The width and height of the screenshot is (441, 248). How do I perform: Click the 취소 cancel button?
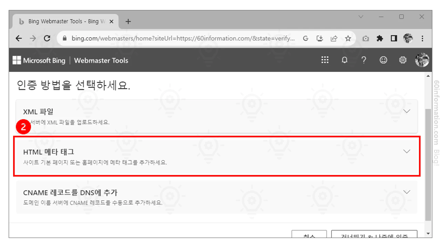click(x=309, y=236)
